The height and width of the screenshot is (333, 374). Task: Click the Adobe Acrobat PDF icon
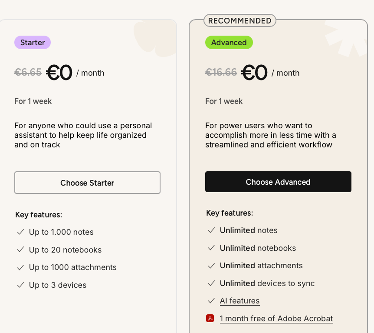(x=210, y=318)
